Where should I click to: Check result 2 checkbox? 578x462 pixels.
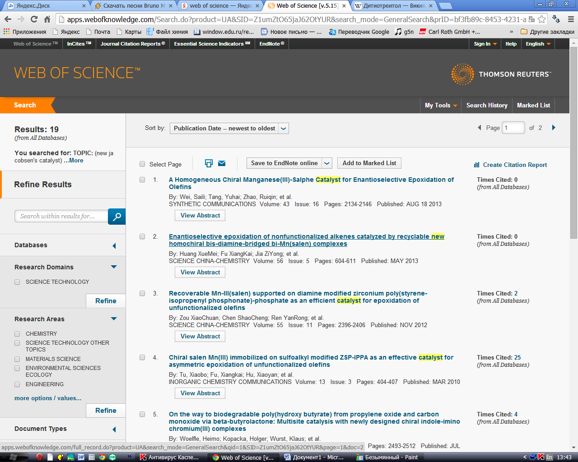click(x=142, y=236)
